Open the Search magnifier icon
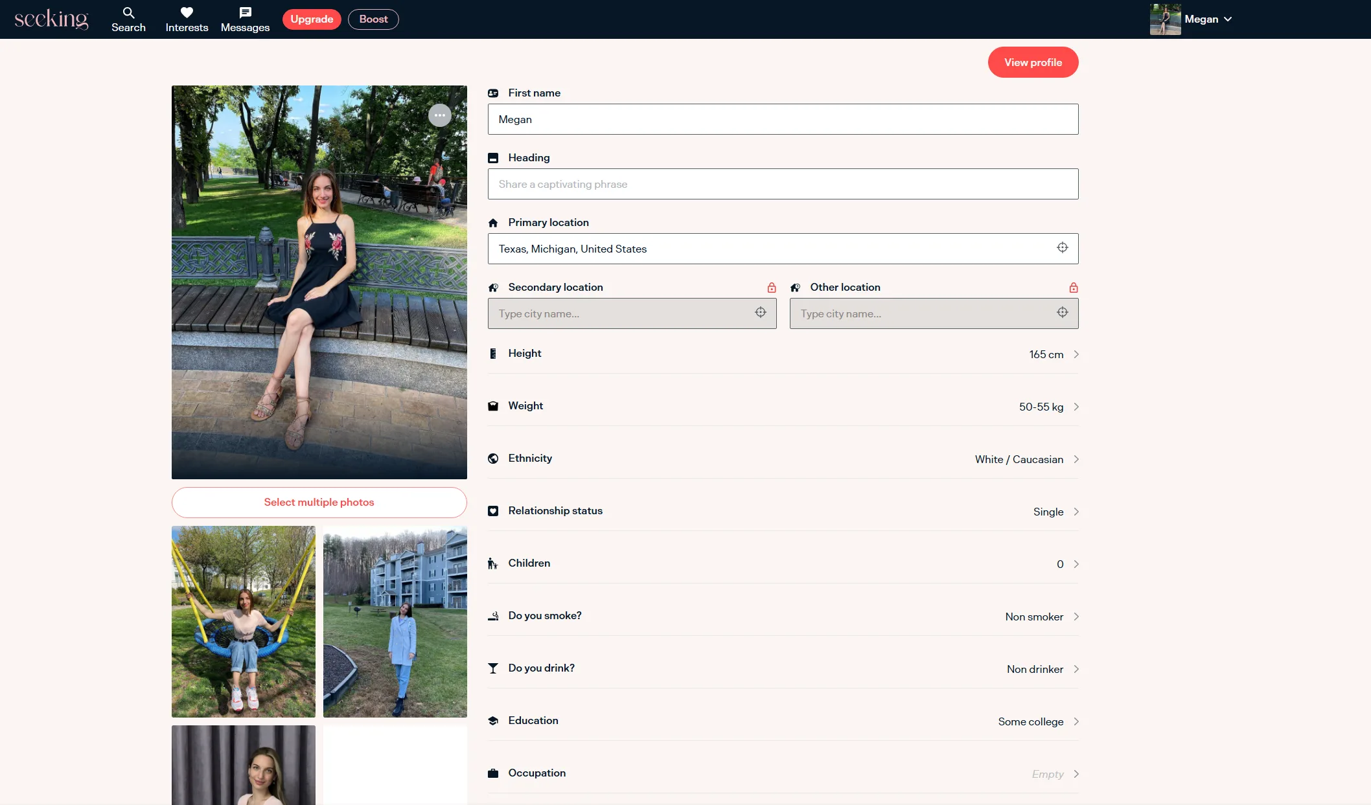The image size is (1371, 805). coord(128,13)
